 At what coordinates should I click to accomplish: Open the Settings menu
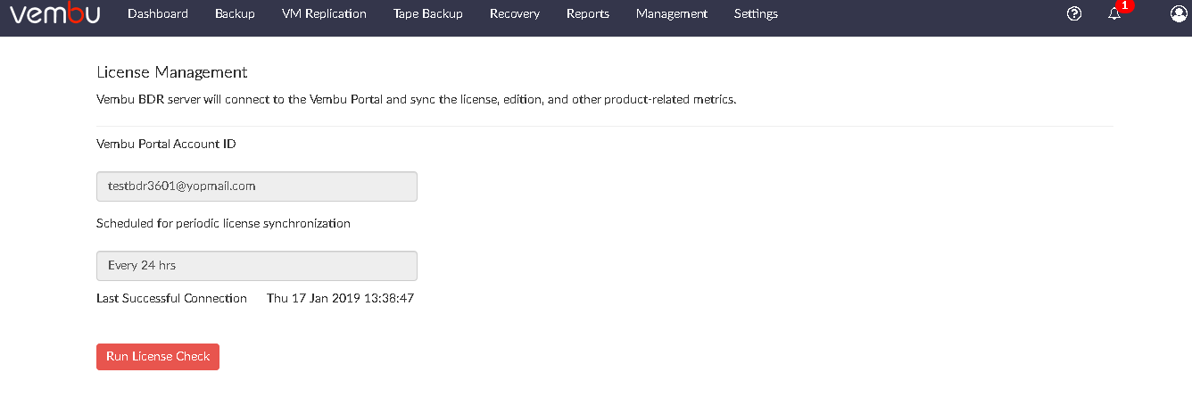click(756, 14)
